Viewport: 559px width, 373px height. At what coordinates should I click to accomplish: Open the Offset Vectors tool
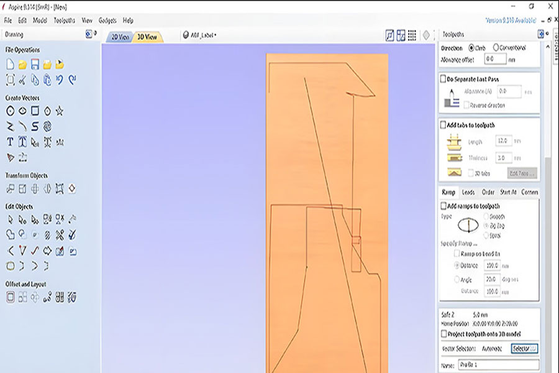coord(11,297)
